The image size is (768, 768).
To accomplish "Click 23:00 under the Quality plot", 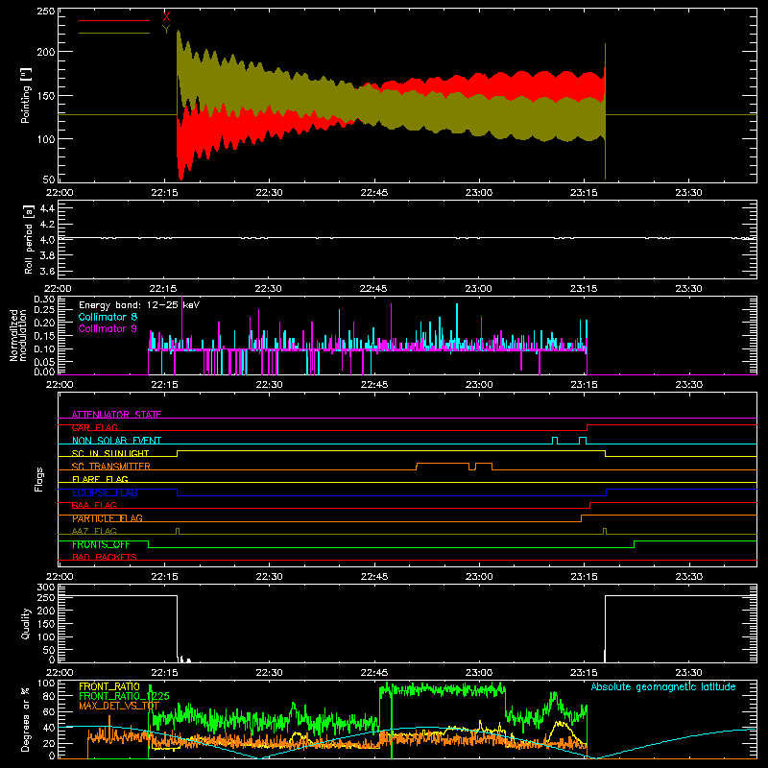I will 479,673.
